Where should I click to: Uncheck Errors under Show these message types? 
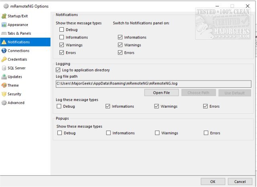click(x=61, y=52)
